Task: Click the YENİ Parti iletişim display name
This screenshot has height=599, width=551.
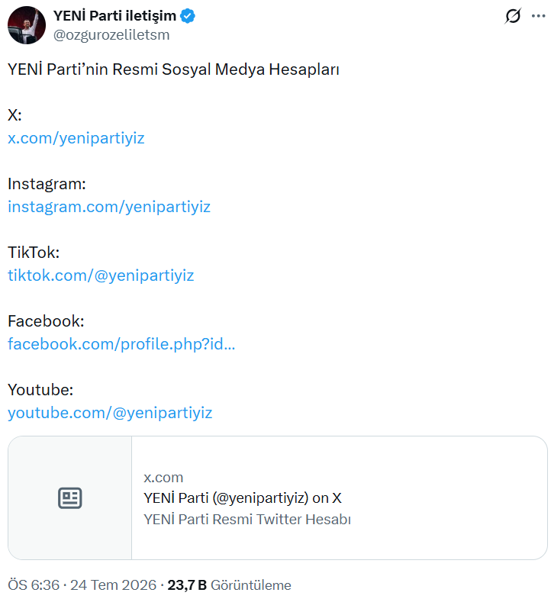Action: coord(114,16)
